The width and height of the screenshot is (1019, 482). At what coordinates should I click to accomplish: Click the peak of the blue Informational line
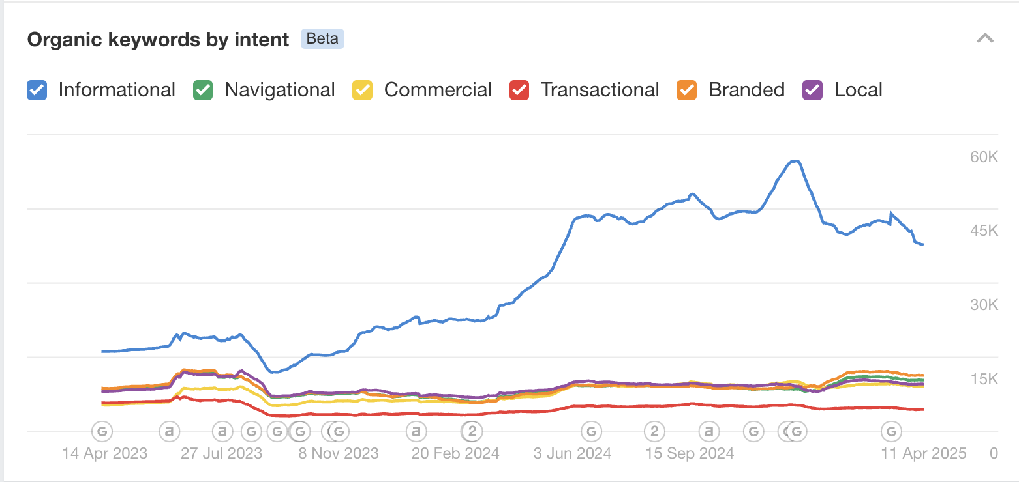click(795, 161)
